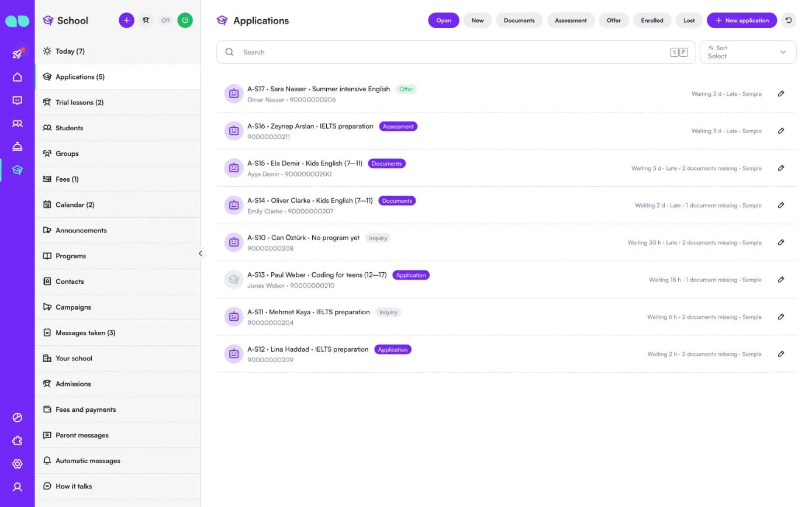The image size is (812, 507).
Task: Edit the A-S10 Can Öztürk application
Action: [x=781, y=242]
